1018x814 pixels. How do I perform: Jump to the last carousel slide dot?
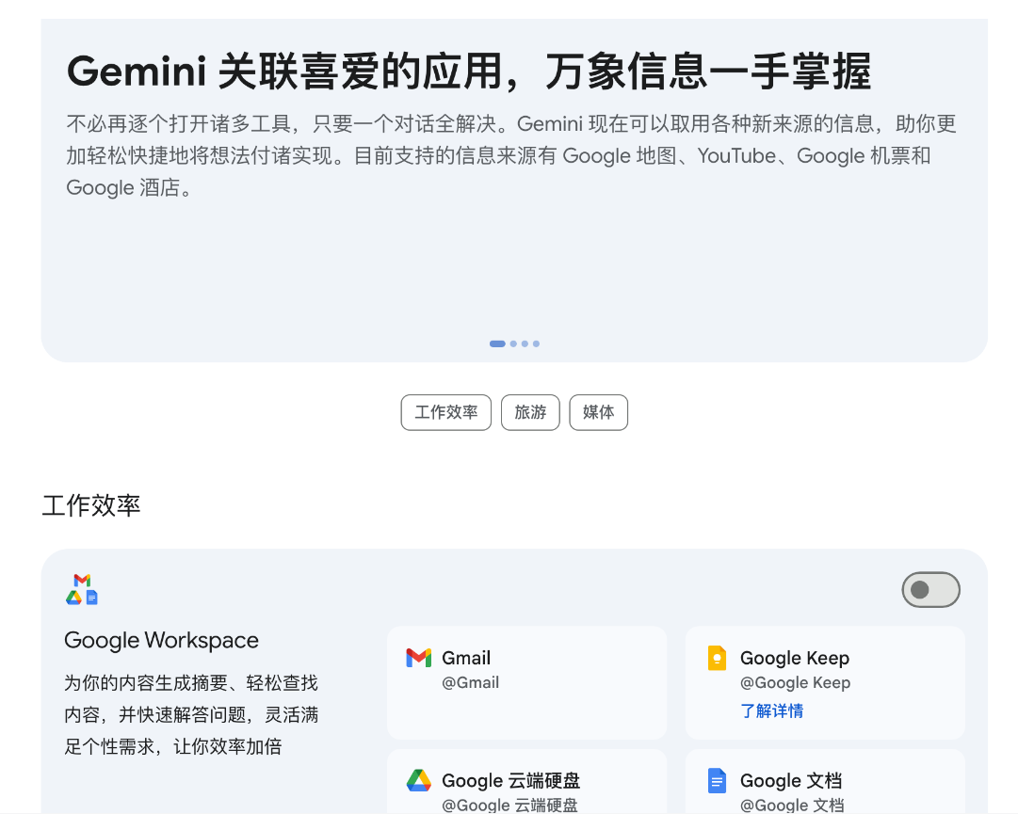[x=536, y=343]
